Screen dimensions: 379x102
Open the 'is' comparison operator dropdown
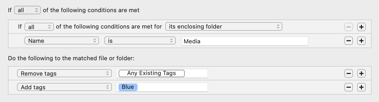tap(140, 41)
